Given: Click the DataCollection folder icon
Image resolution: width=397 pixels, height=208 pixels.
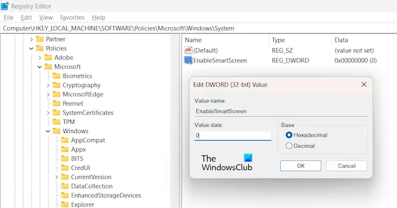Looking at the screenshot, I should (x=65, y=186).
